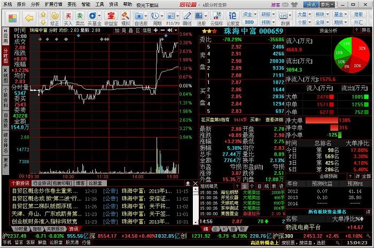
Task: Click the yellow up arrow button
Action: click(x=43, y=14)
